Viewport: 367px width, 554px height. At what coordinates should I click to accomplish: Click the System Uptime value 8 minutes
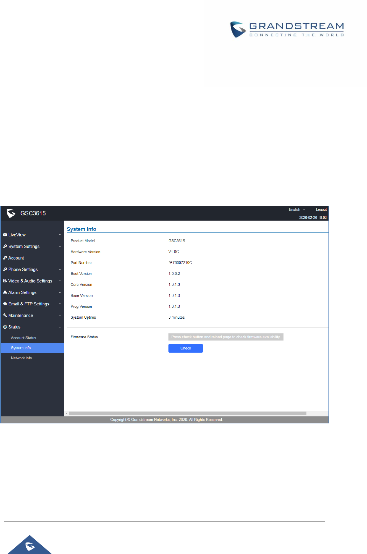[x=176, y=318]
